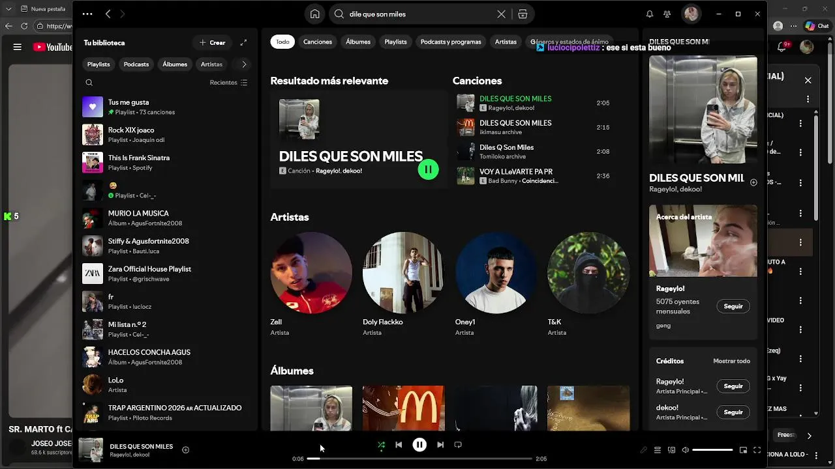Select the Artistas search tab
835x469 pixels.
pyautogui.click(x=506, y=42)
